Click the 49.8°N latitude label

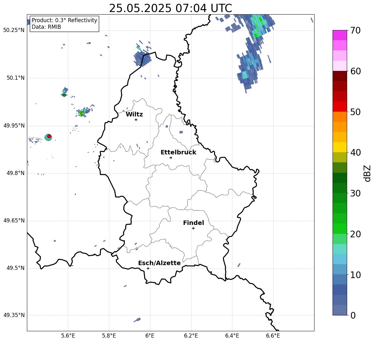[x=16, y=173]
